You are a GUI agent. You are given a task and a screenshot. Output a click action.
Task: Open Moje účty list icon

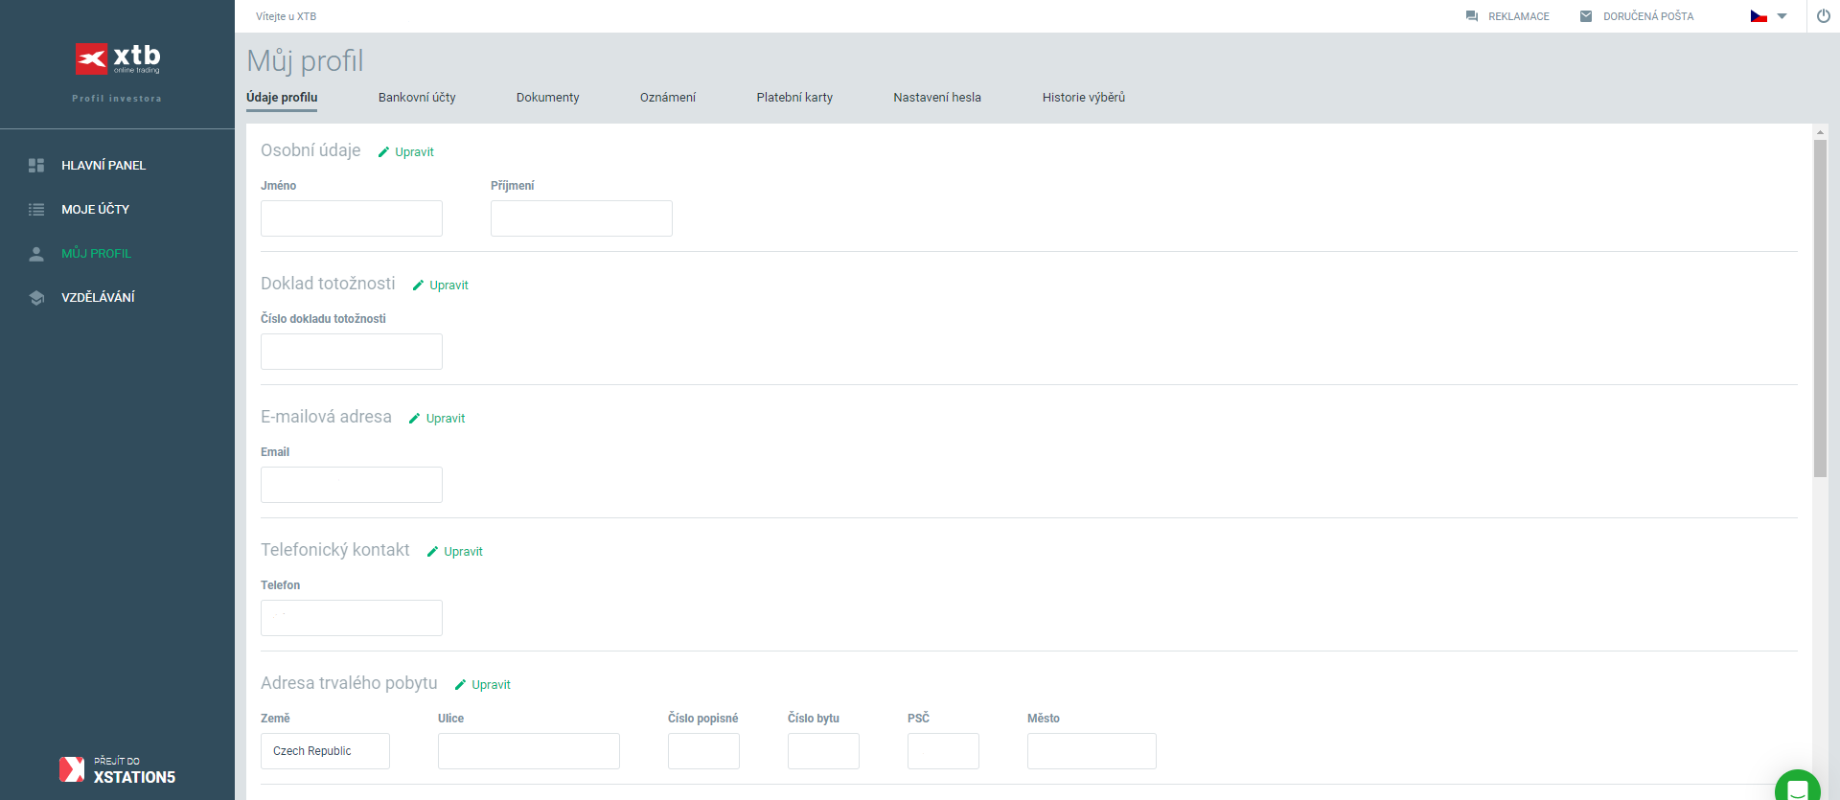(x=36, y=210)
